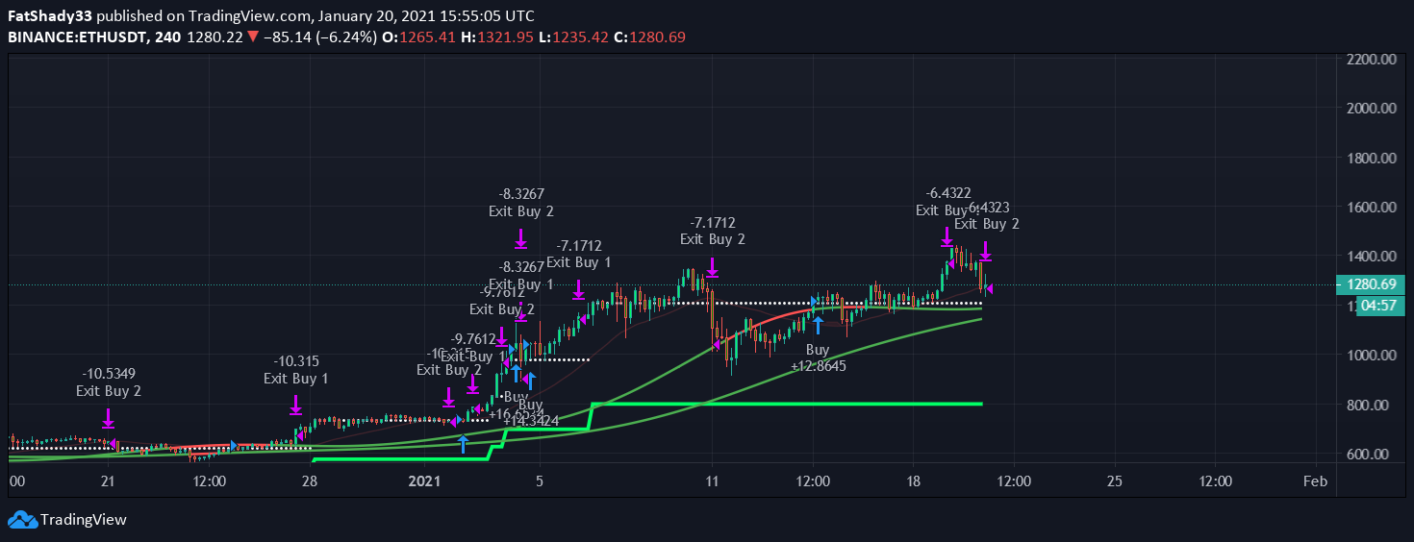Image resolution: width=1414 pixels, height=542 pixels.
Task: Click the -10.5349 trade label text
Action: point(109,374)
